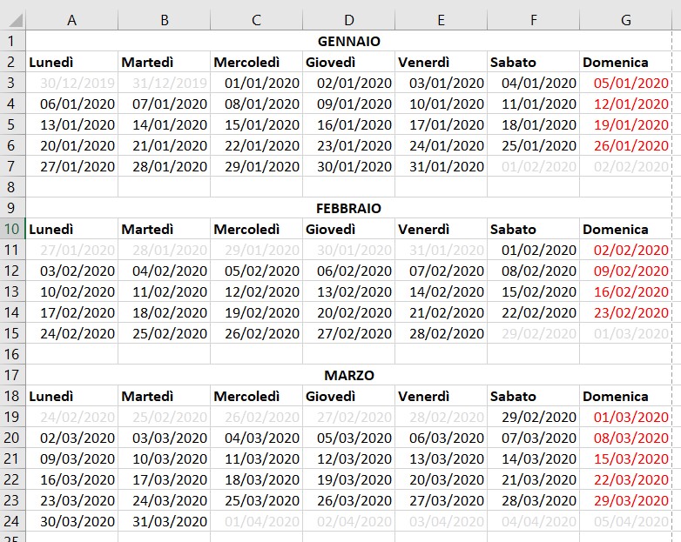Image resolution: width=681 pixels, height=542 pixels.
Task: Select the Mercoledì header under FEBBRAIO
Action: pos(256,230)
